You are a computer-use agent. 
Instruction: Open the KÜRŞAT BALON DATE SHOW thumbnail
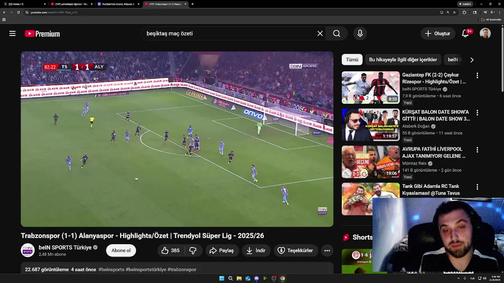pos(371,125)
